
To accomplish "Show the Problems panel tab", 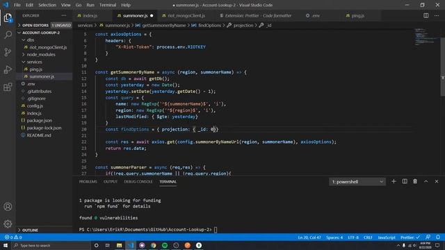I will click(x=88, y=181).
